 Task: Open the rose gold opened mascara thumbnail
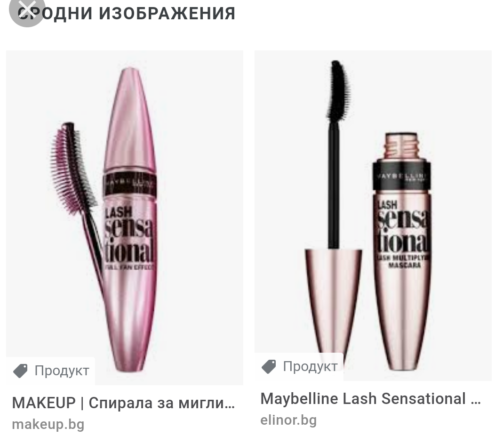[373, 216]
